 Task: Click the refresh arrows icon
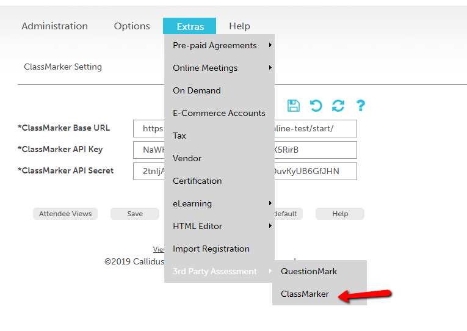coord(338,106)
